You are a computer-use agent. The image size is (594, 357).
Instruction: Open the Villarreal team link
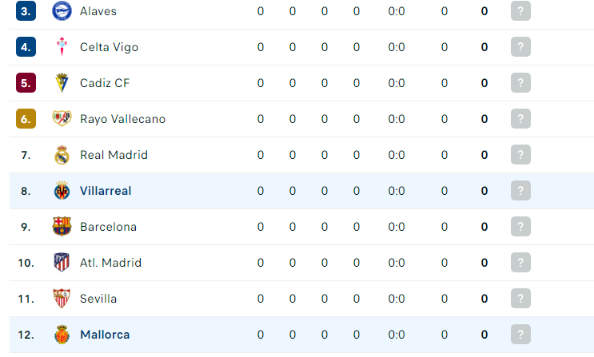[106, 191]
